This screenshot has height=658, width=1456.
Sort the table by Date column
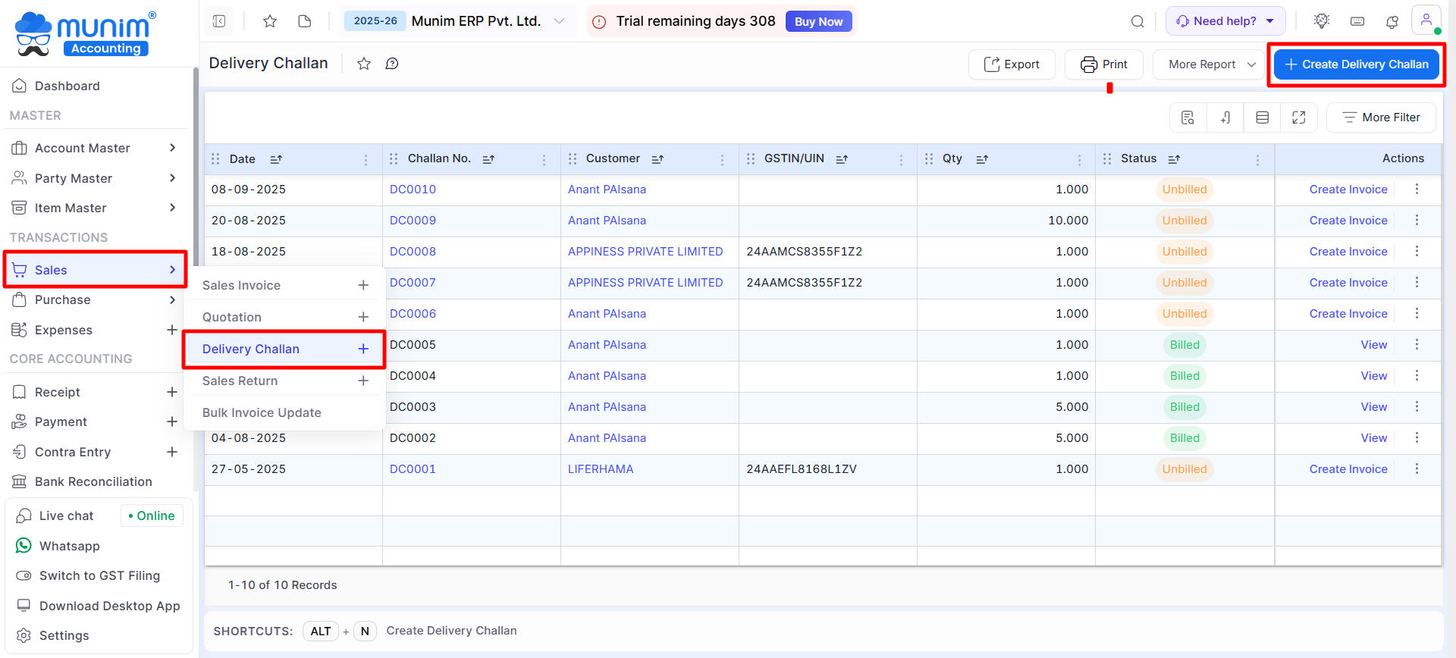[x=276, y=159]
